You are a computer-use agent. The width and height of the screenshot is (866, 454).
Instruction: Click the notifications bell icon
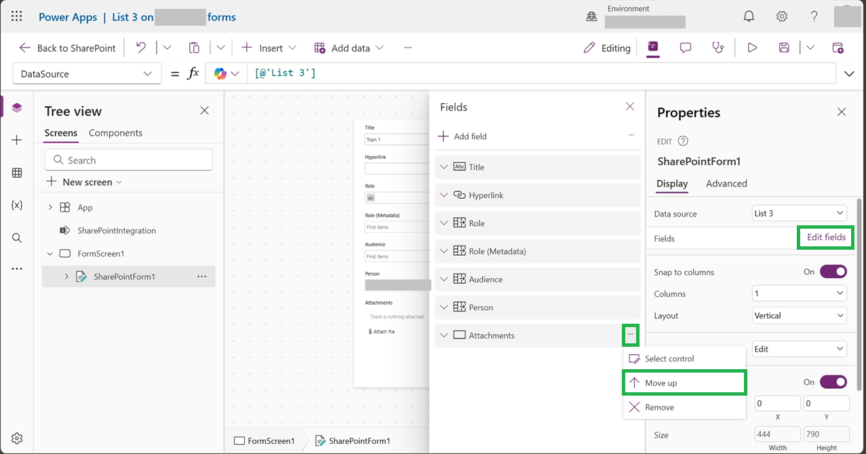pyautogui.click(x=749, y=16)
